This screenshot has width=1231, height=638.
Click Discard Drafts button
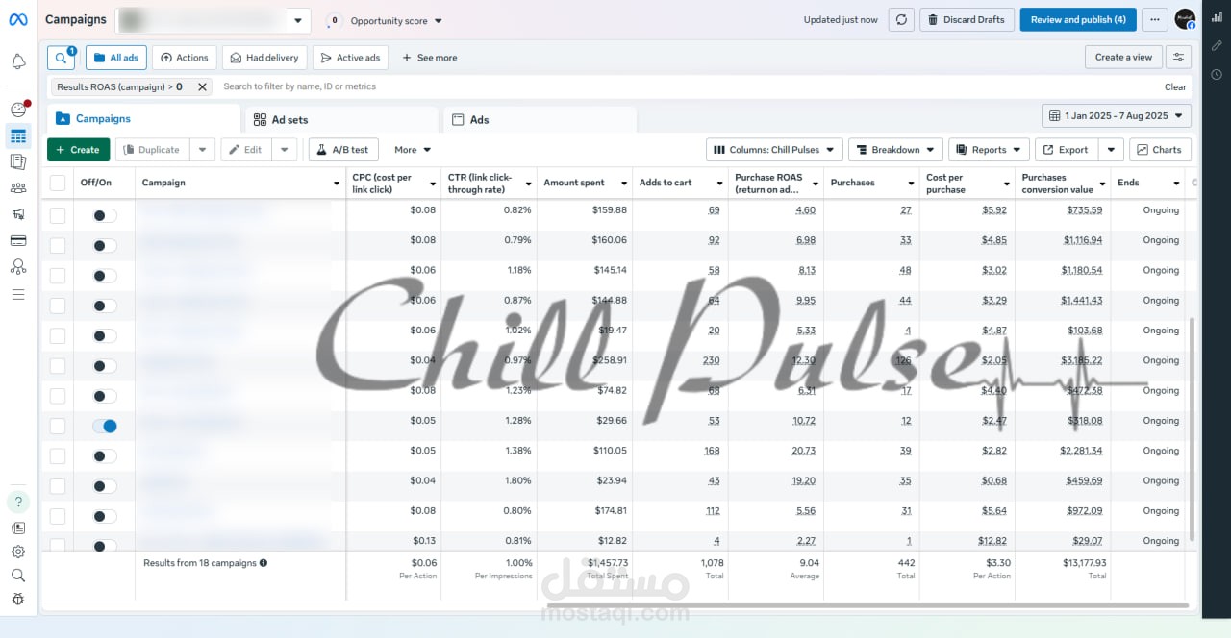[965, 19]
